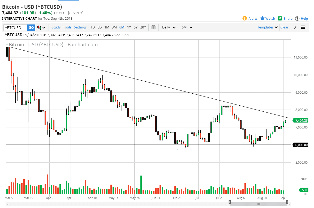Click the pop-out arrow icon
This screenshot has width=314, height=208.
pos(295,27)
